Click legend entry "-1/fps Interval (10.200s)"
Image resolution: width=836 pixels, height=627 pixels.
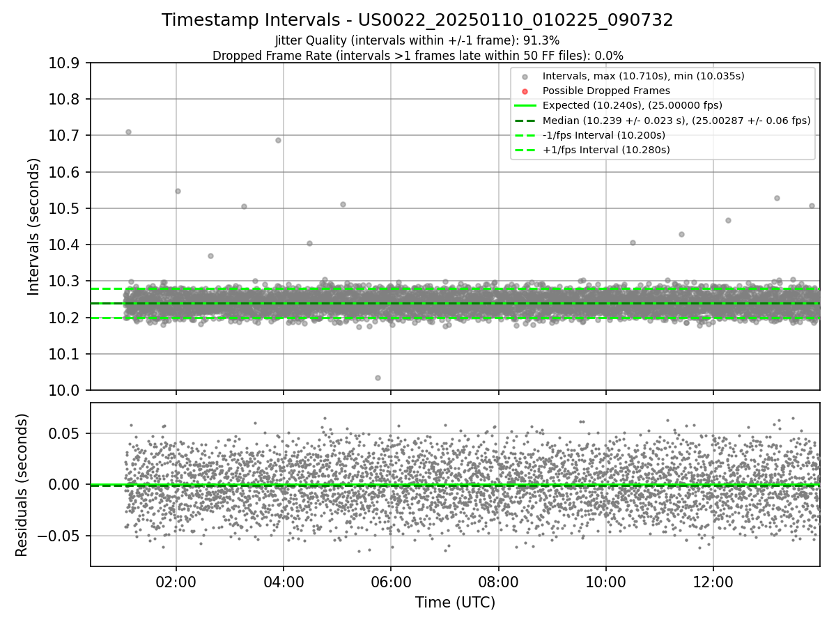click(603, 135)
